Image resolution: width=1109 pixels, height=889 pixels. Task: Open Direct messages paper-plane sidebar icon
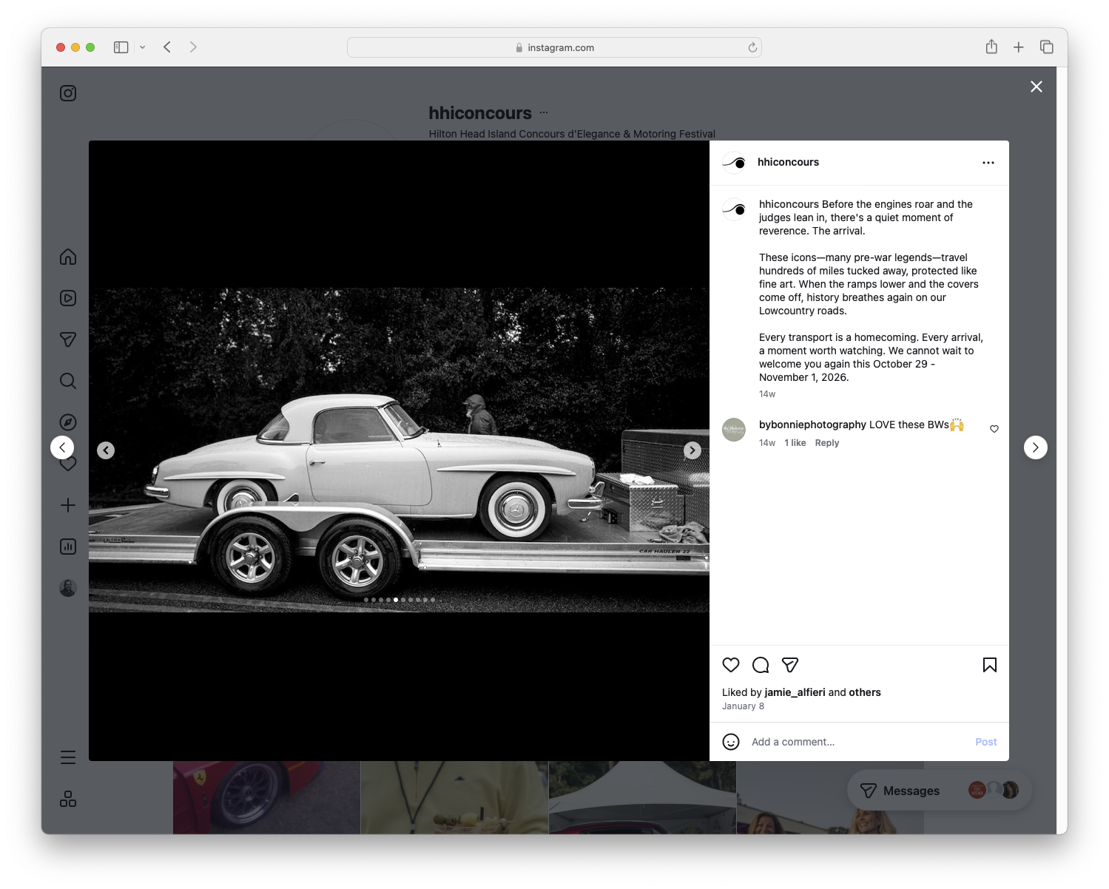[x=67, y=339]
